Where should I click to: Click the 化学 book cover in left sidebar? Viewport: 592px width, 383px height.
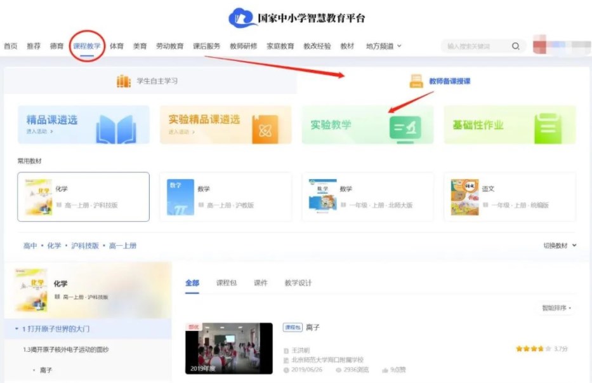click(31, 290)
